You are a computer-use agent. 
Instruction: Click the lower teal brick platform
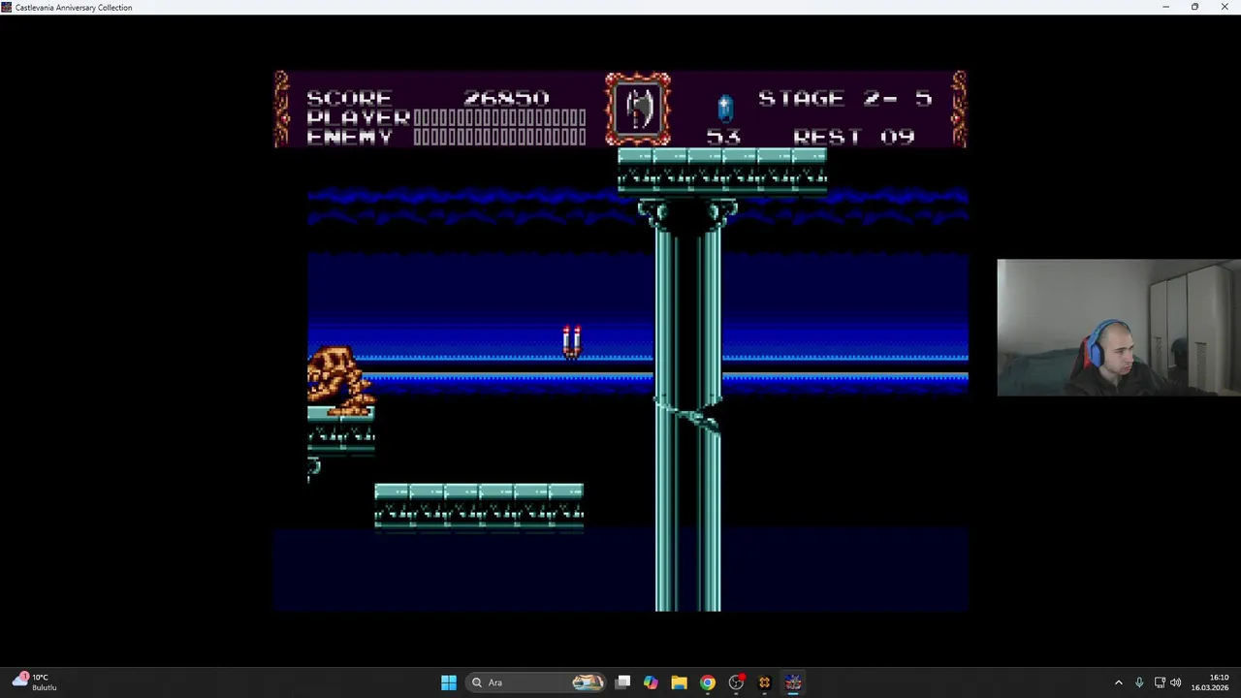[x=479, y=506]
